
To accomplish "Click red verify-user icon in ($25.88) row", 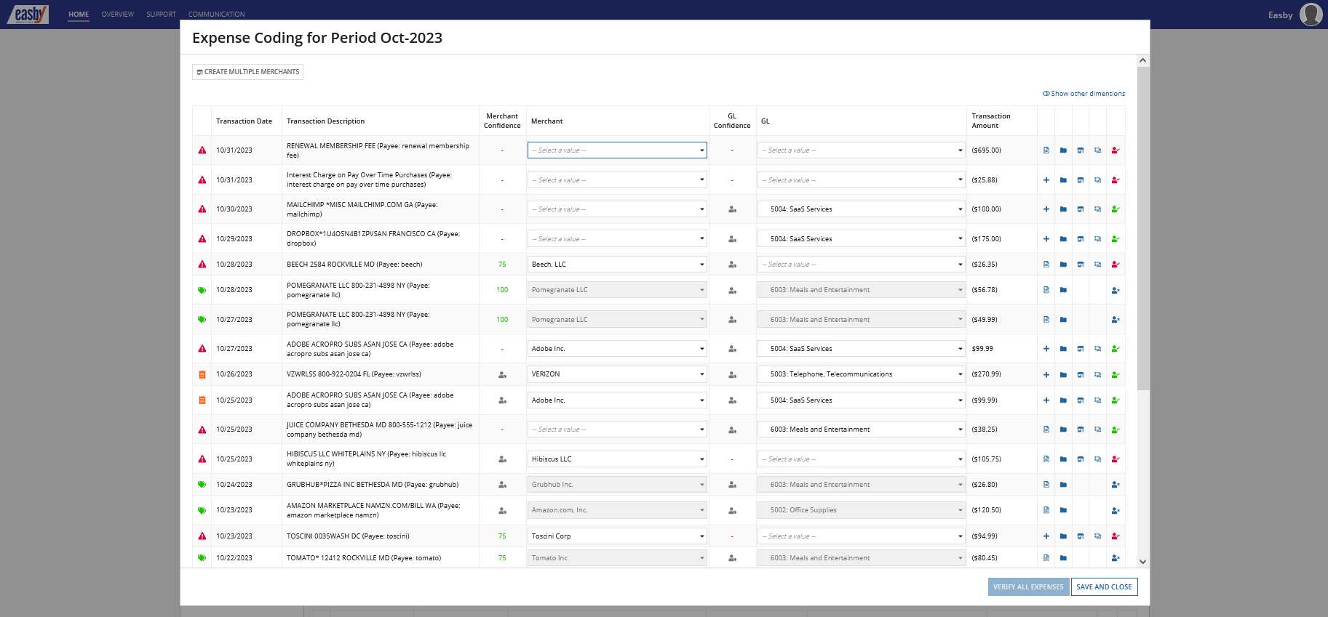I will click(1116, 180).
